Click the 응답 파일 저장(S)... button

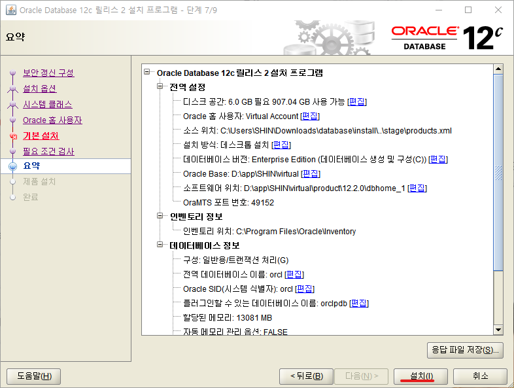pyautogui.click(x=465, y=350)
